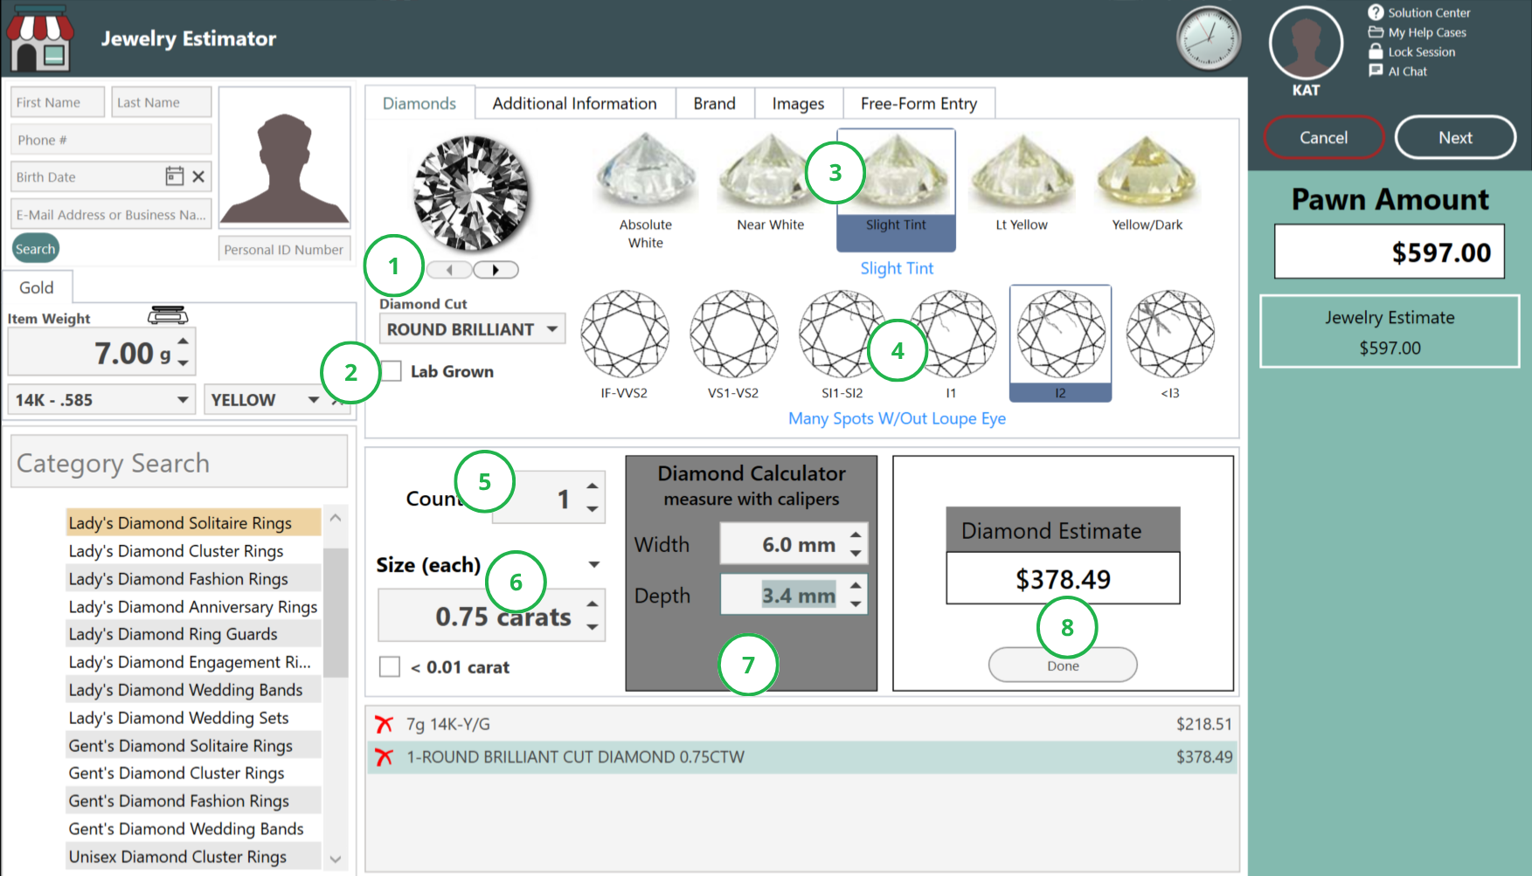Increase the item weight value
This screenshot has width=1532, height=876.
pyautogui.click(x=183, y=341)
